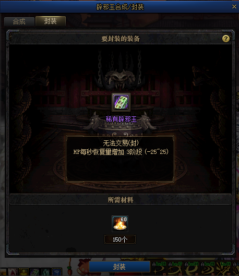Select the locked Lv.39 skill slot

click(x=159, y=269)
